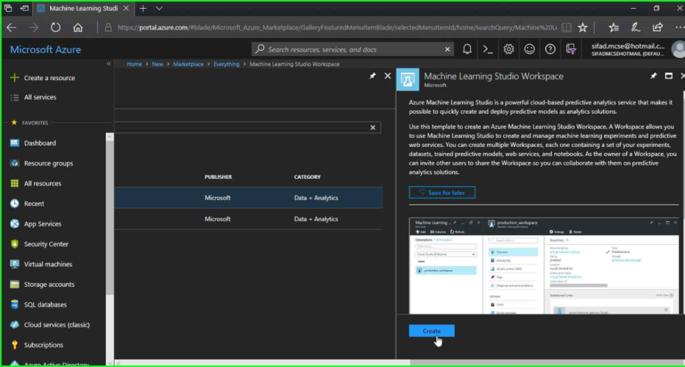Image resolution: width=685 pixels, height=367 pixels.
Task: Collapse the left sidebar with chevron
Action: (x=109, y=63)
